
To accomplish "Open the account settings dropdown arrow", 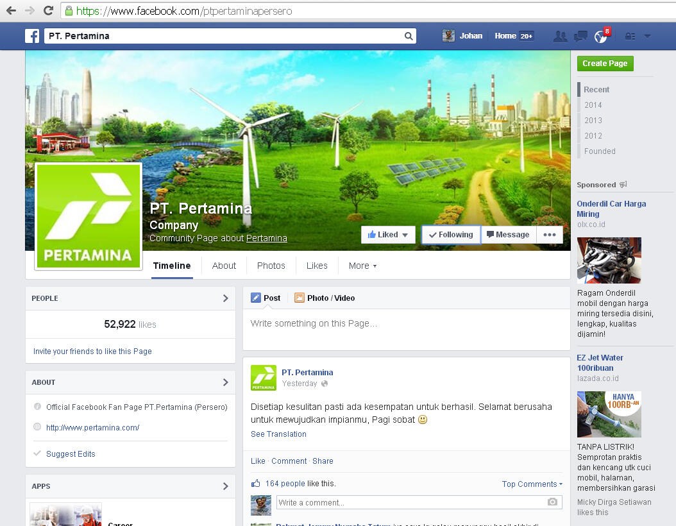I will [647, 36].
